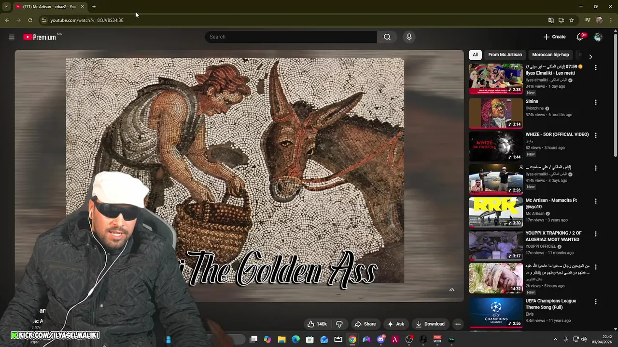Click 'UEFA Champions League Theme Song (Full)' title

coord(551,304)
